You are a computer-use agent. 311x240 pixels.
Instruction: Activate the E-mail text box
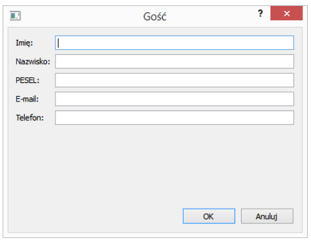[174, 99]
